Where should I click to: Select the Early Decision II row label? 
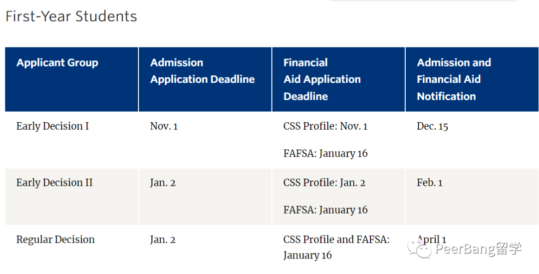pos(55,183)
